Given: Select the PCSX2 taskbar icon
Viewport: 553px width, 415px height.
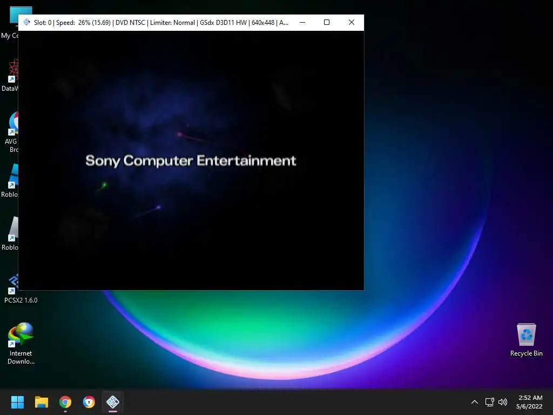Looking at the screenshot, I should pyautogui.click(x=113, y=402).
